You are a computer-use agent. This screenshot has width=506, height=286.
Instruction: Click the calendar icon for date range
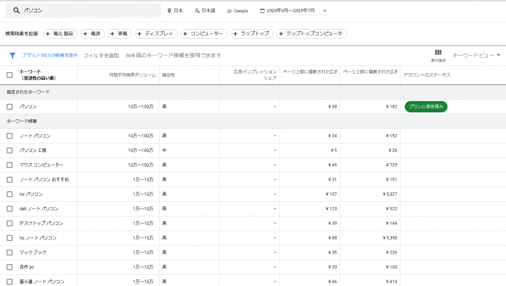click(262, 11)
